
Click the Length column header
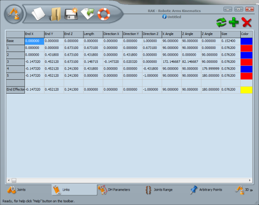pos(93,34)
